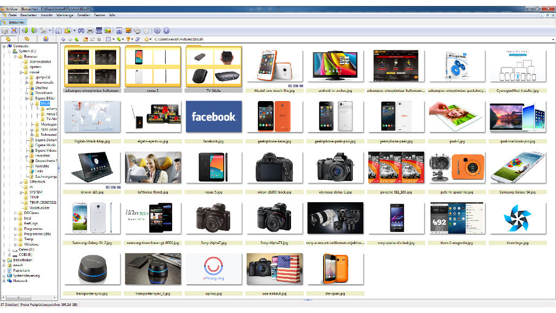Screen dimensions: 556x313
Task: Open the tag dropdown arrow
Action: pos(123,39)
